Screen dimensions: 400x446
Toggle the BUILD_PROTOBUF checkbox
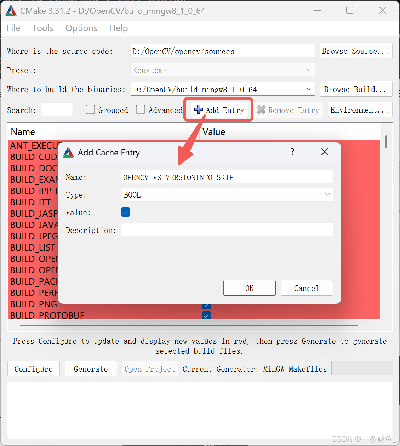pos(206,315)
